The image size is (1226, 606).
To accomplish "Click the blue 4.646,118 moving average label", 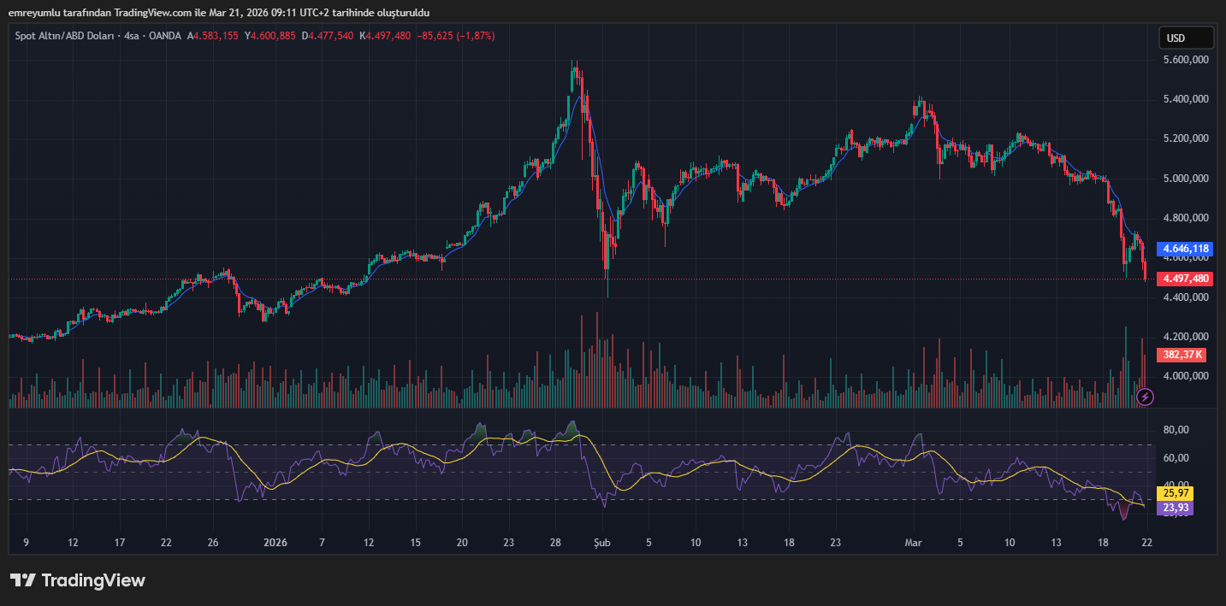I will tap(1185, 249).
